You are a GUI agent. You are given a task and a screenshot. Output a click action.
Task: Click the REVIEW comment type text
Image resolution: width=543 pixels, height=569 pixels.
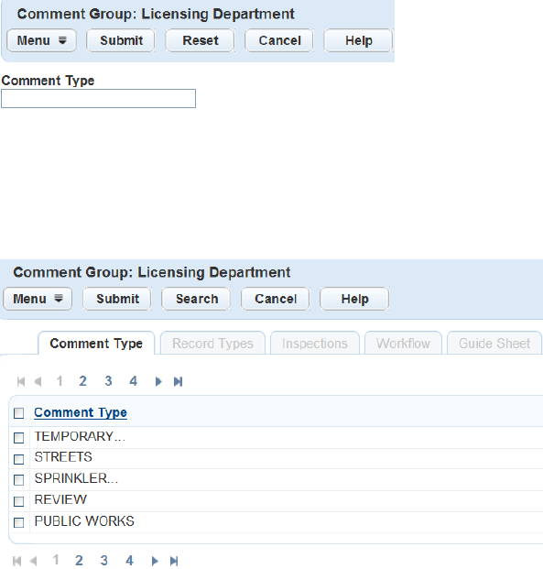click(60, 499)
